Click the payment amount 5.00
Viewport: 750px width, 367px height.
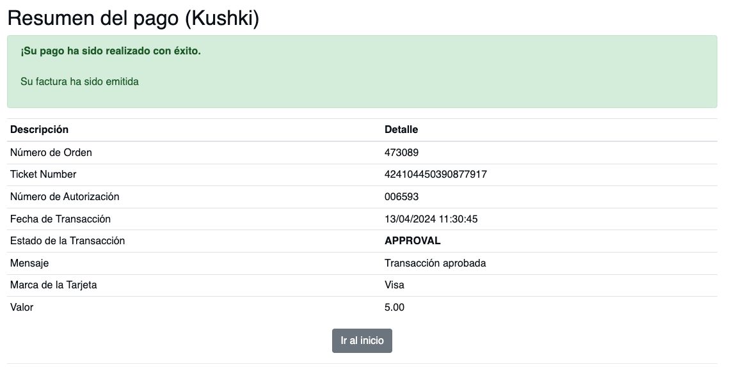(x=394, y=308)
